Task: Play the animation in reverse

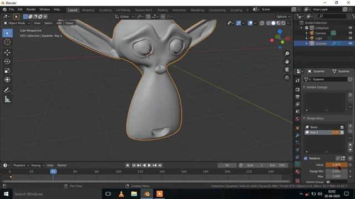Action: click(x=144, y=165)
